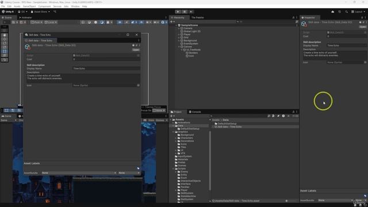Select the active Rect tool in scene tools
This screenshot has height=207, width=368.
click(x=5, y=51)
